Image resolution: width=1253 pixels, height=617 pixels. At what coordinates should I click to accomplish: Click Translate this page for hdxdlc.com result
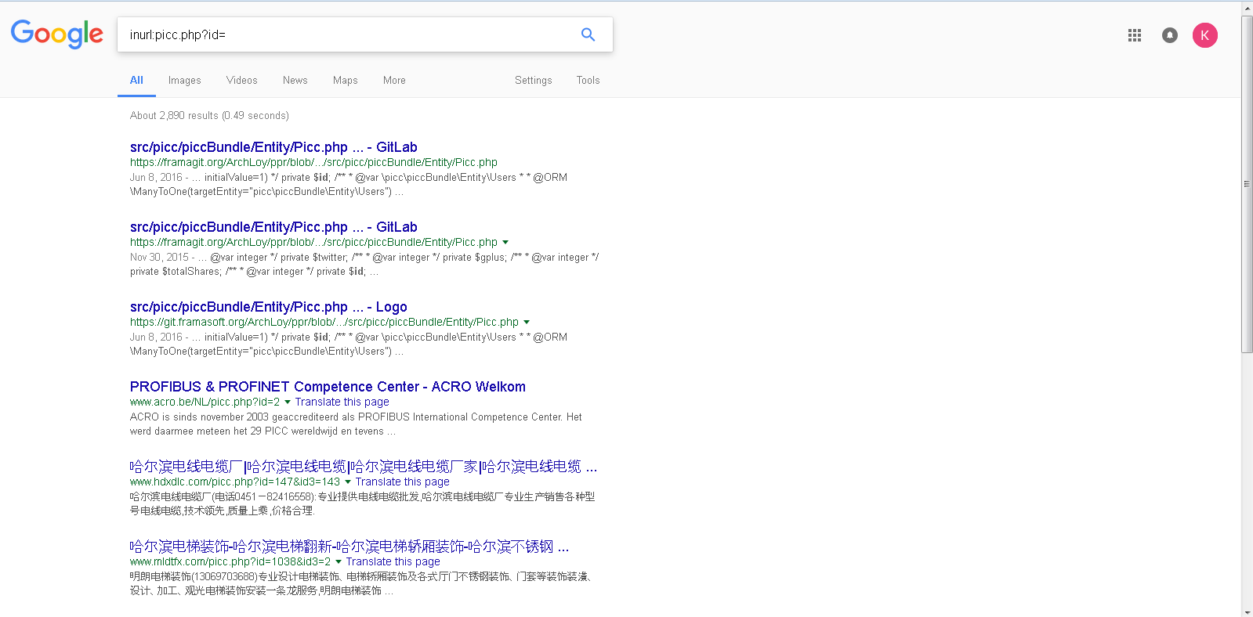point(402,482)
